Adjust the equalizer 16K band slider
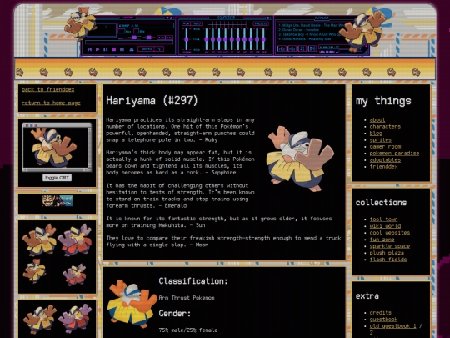This screenshot has height=338, width=450. [263, 39]
